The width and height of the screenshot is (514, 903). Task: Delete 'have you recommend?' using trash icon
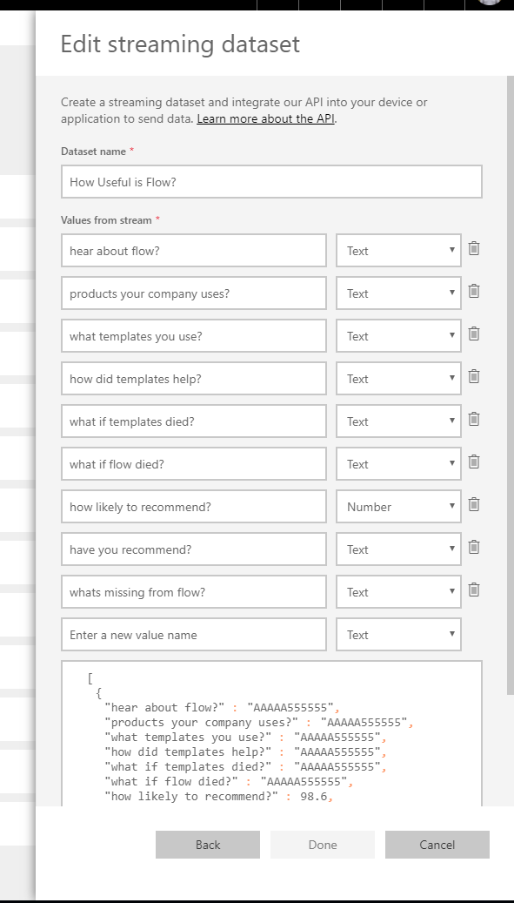[x=474, y=547]
